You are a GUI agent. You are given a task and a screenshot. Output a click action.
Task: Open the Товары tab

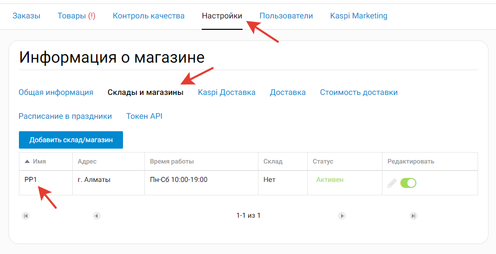pyautogui.click(x=76, y=16)
